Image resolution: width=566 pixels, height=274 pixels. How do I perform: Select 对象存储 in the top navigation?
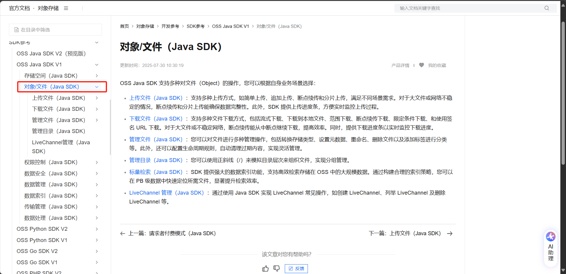[48, 8]
